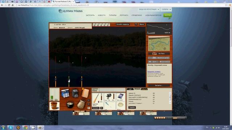Click the Дом button
The image size is (232, 130).
tap(153, 62)
